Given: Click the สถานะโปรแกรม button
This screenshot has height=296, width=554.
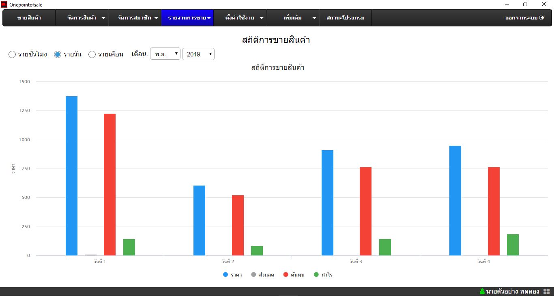Looking at the screenshot, I should point(345,18).
